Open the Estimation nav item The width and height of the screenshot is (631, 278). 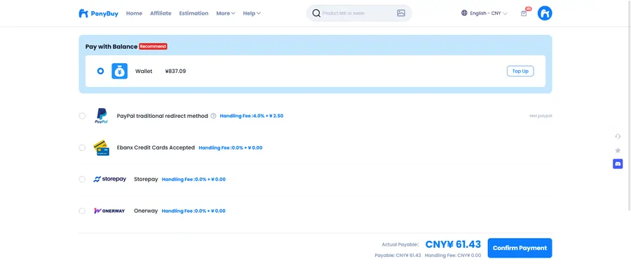194,13
